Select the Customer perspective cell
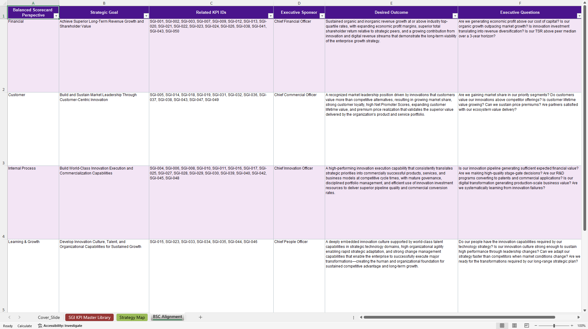This screenshot has width=588, height=329. pos(33,129)
